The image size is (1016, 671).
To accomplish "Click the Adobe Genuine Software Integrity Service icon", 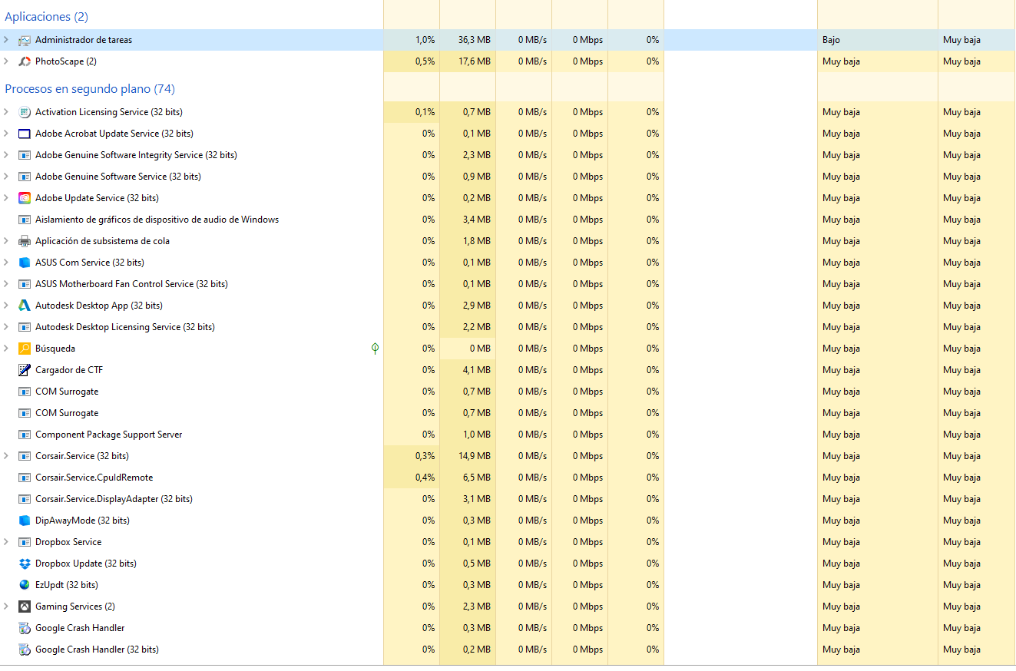I will pyautogui.click(x=25, y=155).
